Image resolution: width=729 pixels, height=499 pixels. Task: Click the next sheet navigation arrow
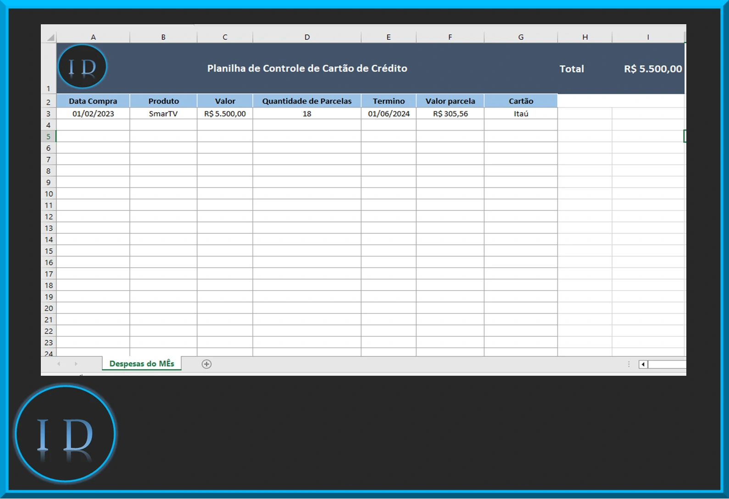click(x=76, y=364)
